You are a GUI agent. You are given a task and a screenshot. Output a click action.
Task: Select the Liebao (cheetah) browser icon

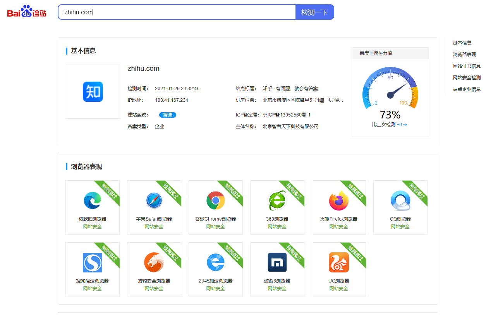tap(154, 262)
